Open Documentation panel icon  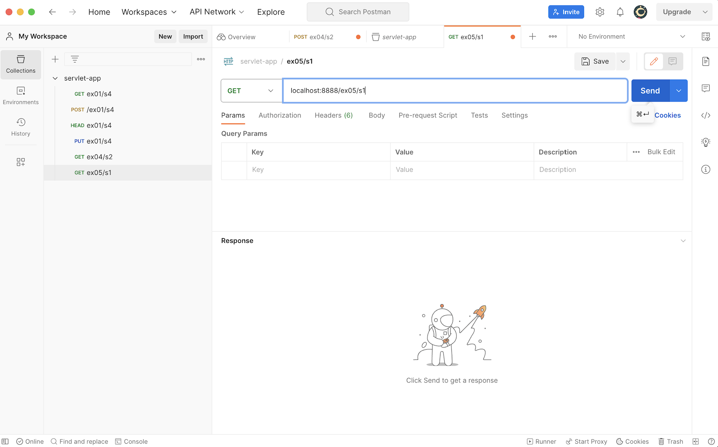[x=706, y=61]
